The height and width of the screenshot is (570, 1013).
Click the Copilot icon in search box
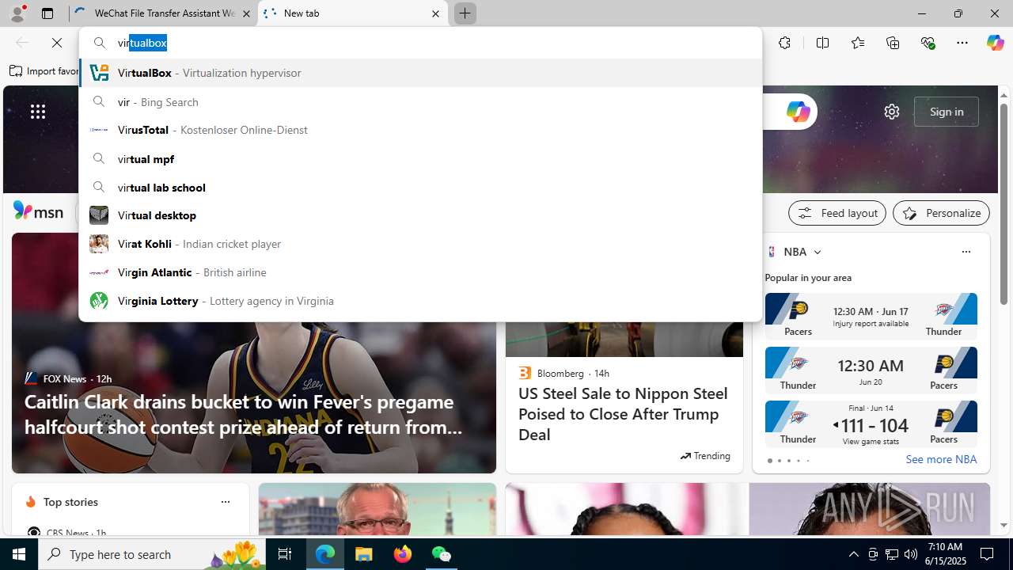[x=797, y=112]
